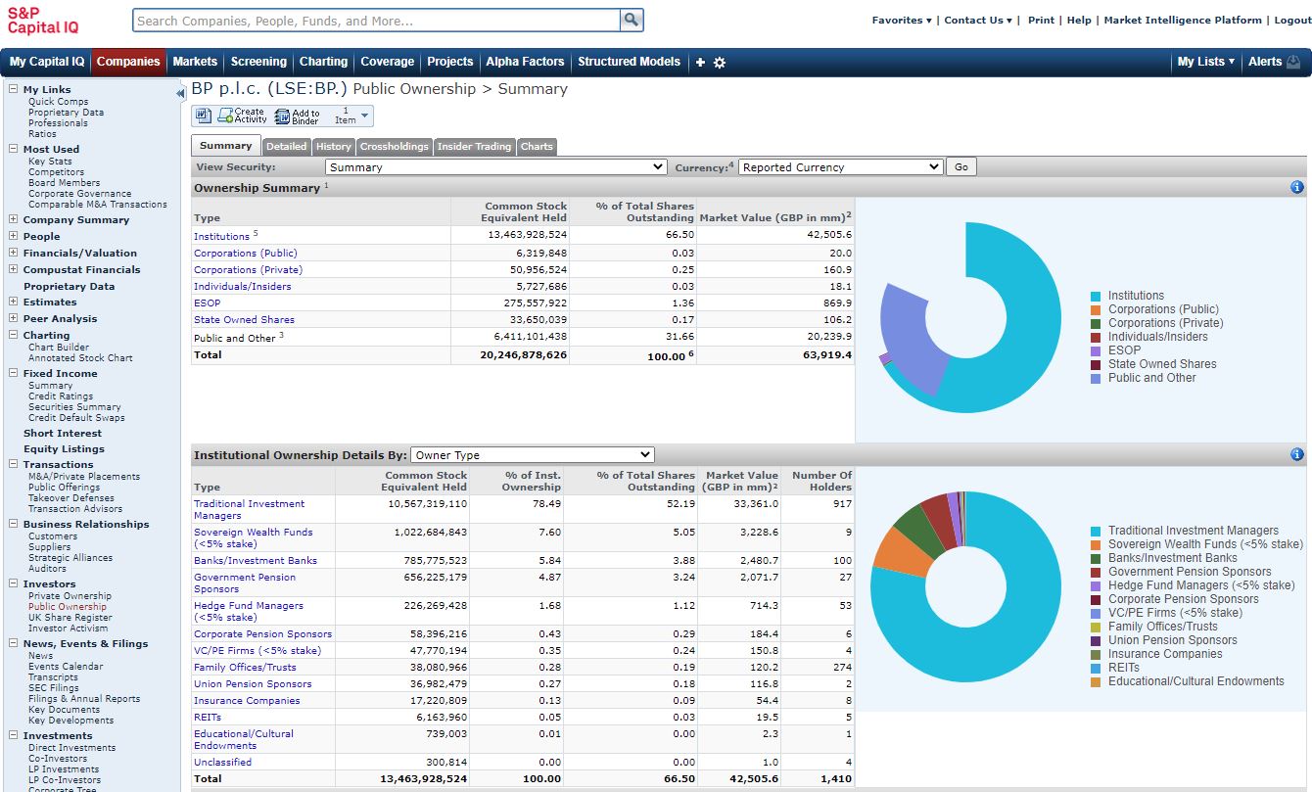Image resolution: width=1312 pixels, height=792 pixels.
Task: Click info icon beside Ownership Summary
Action: pyautogui.click(x=1297, y=187)
